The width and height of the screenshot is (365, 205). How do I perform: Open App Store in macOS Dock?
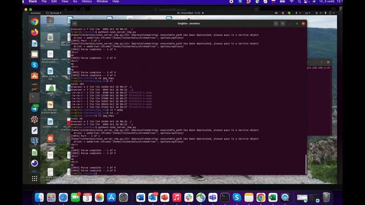click(x=111, y=198)
